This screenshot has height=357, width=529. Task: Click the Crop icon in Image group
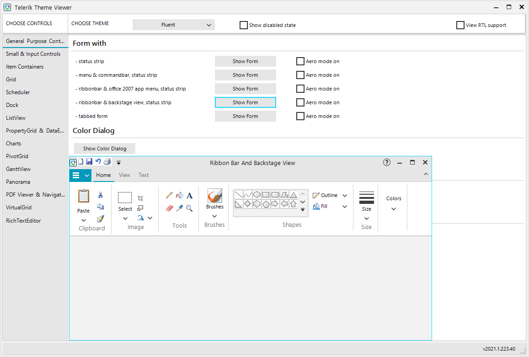click(x=140, y=198)
